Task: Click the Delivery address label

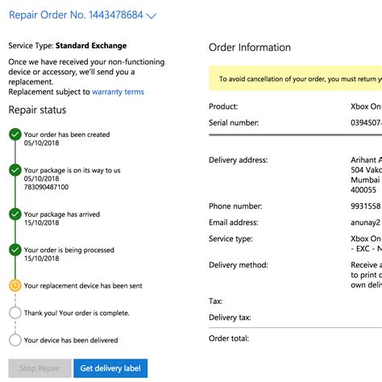Action: pos(239,160)
